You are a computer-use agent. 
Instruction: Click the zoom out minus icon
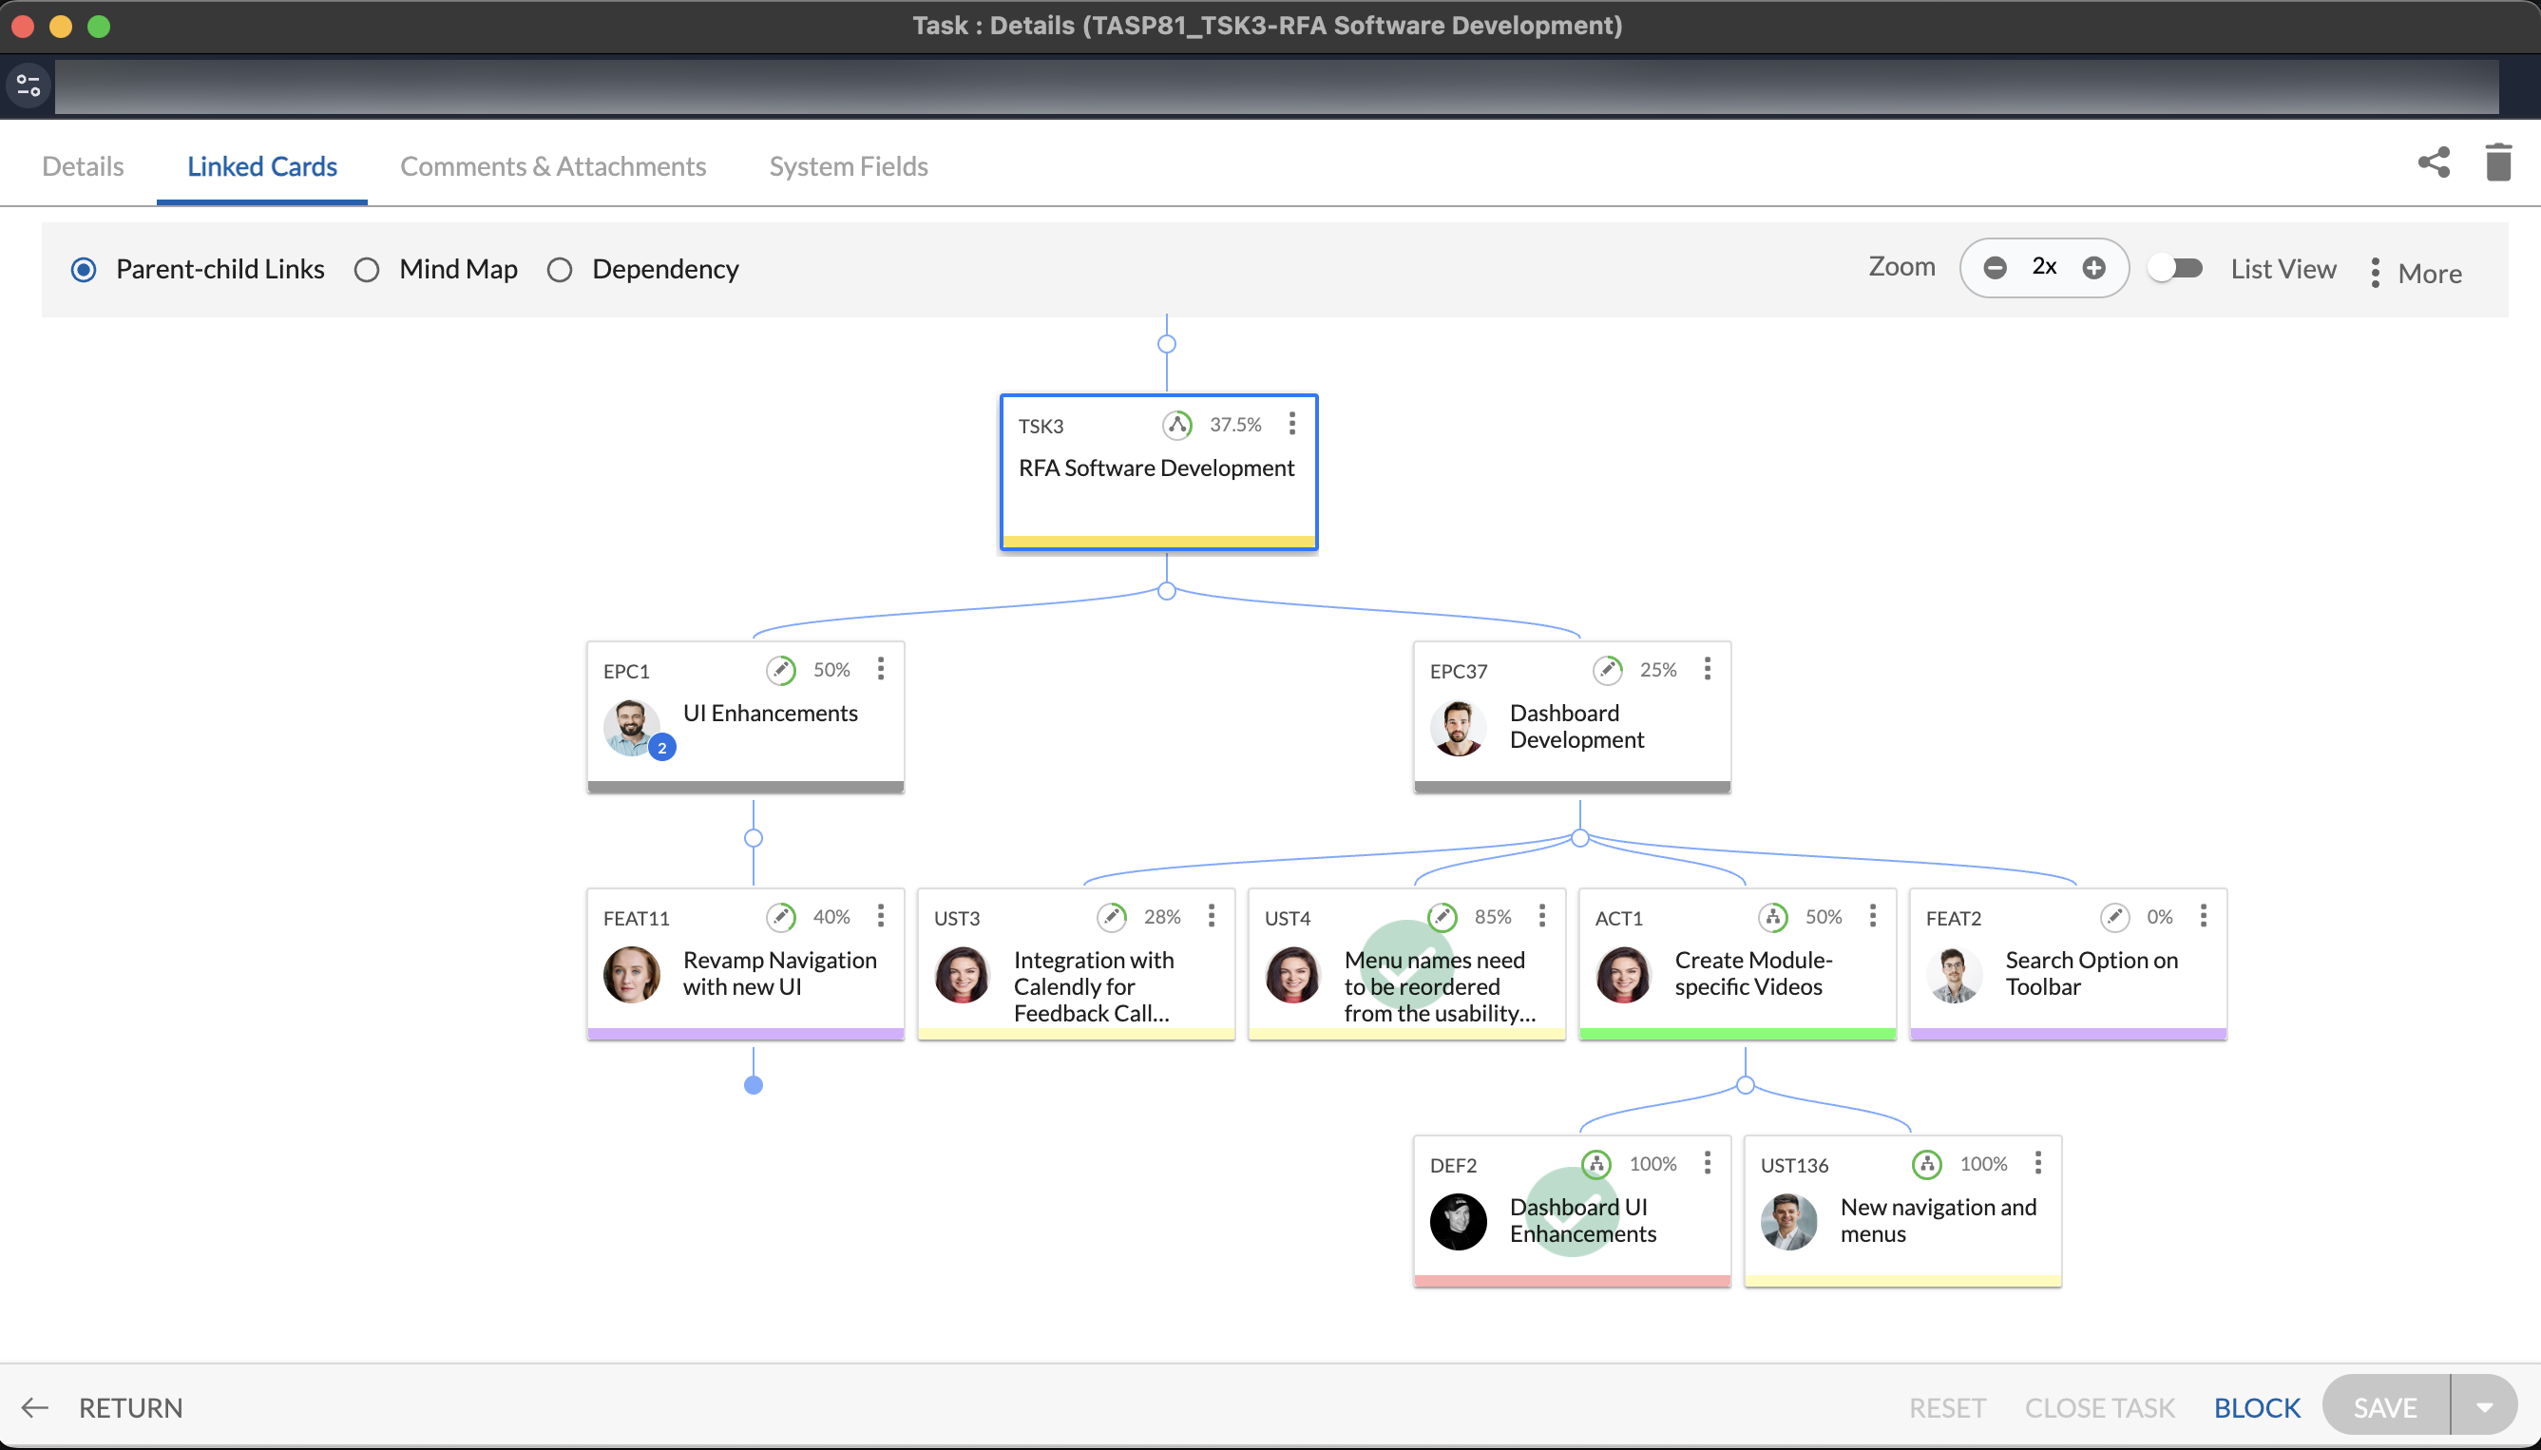tap(1995, 268)
